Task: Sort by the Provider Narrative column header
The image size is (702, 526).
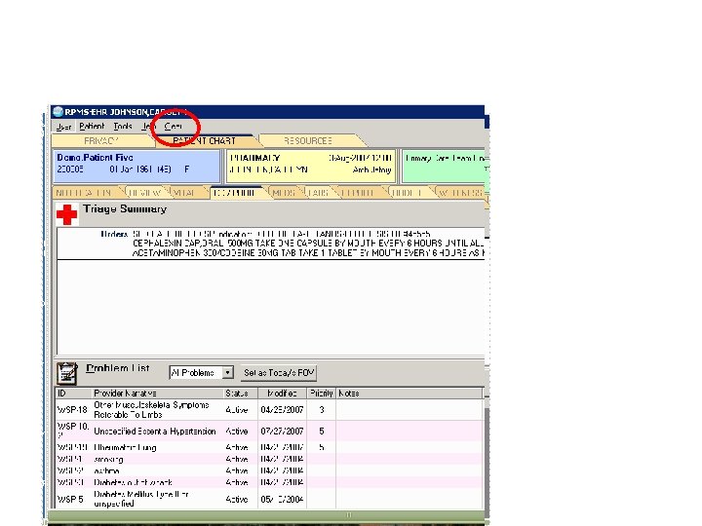Action: 157,394
